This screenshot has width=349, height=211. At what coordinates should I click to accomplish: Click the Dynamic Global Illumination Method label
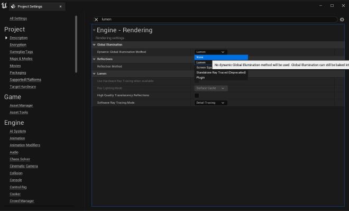(122, 52)
